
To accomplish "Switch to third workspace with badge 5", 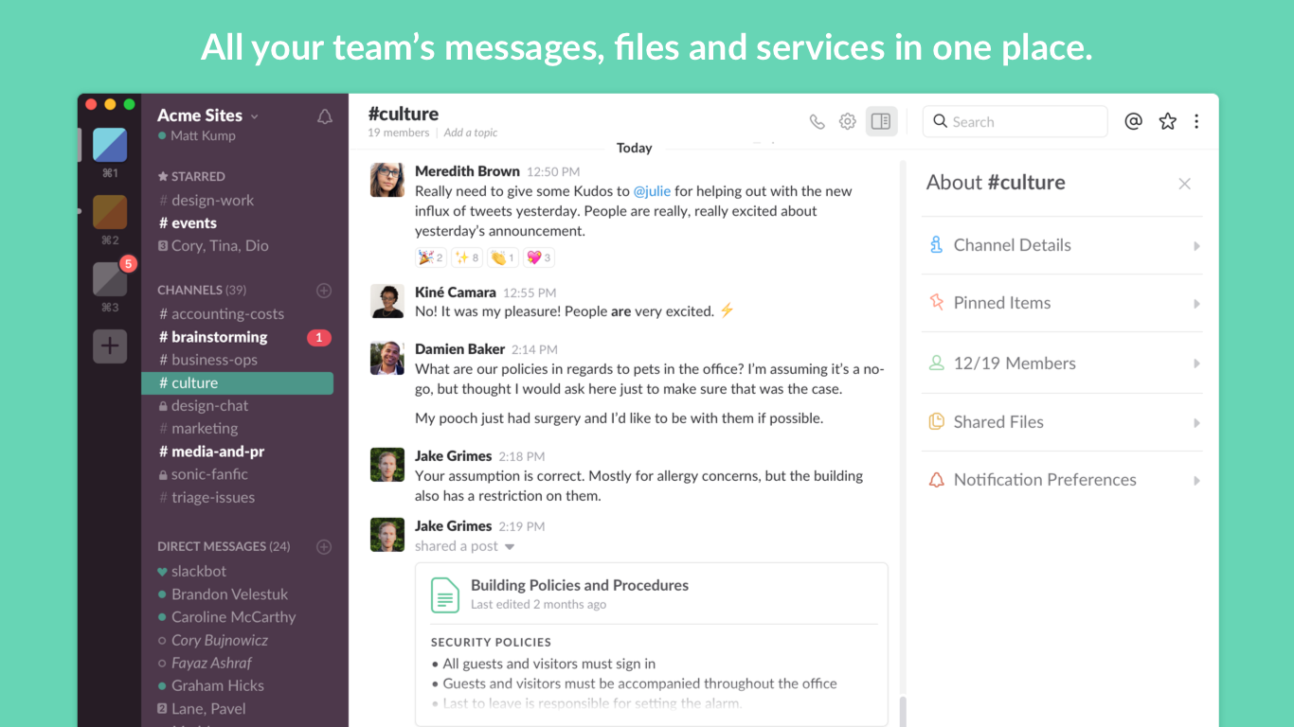I will 110,279.
